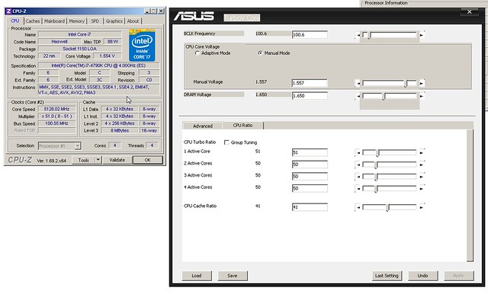Click the CPU Cache Ratio input field

pyautogui.click(x=310, y=207)
